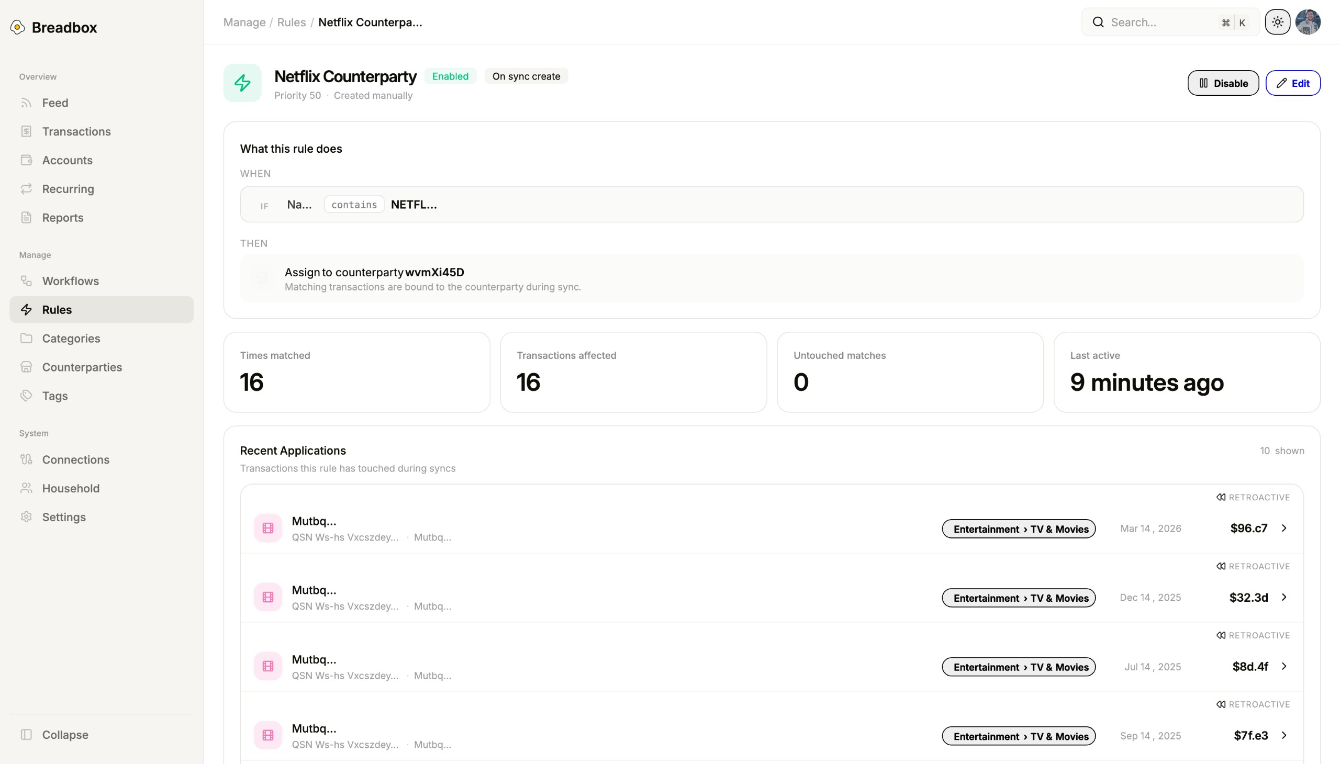Click the Dec 14, 2025 date

pos(1150,598)
